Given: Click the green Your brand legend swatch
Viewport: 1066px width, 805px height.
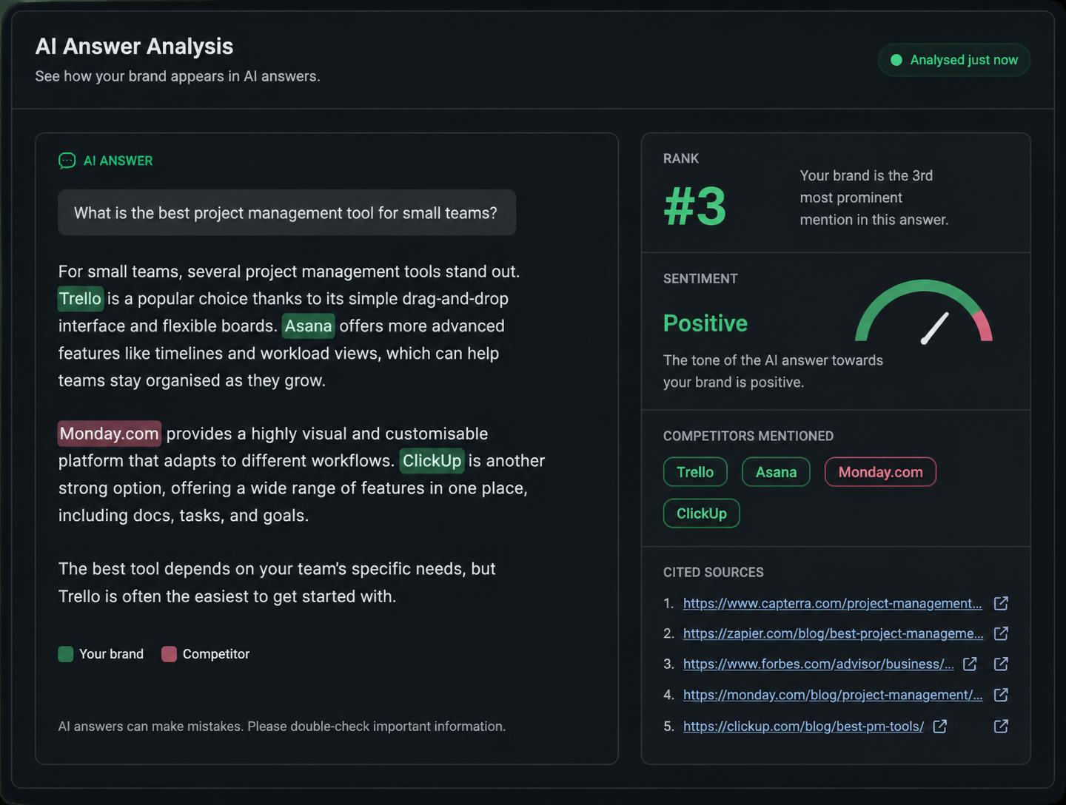Looking at the screenshot, I should coord(66,654).
